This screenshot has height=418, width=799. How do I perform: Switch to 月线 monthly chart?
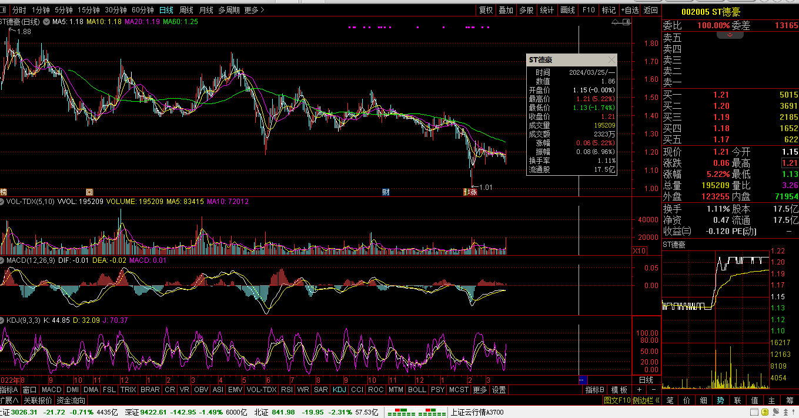pos(206,10)
